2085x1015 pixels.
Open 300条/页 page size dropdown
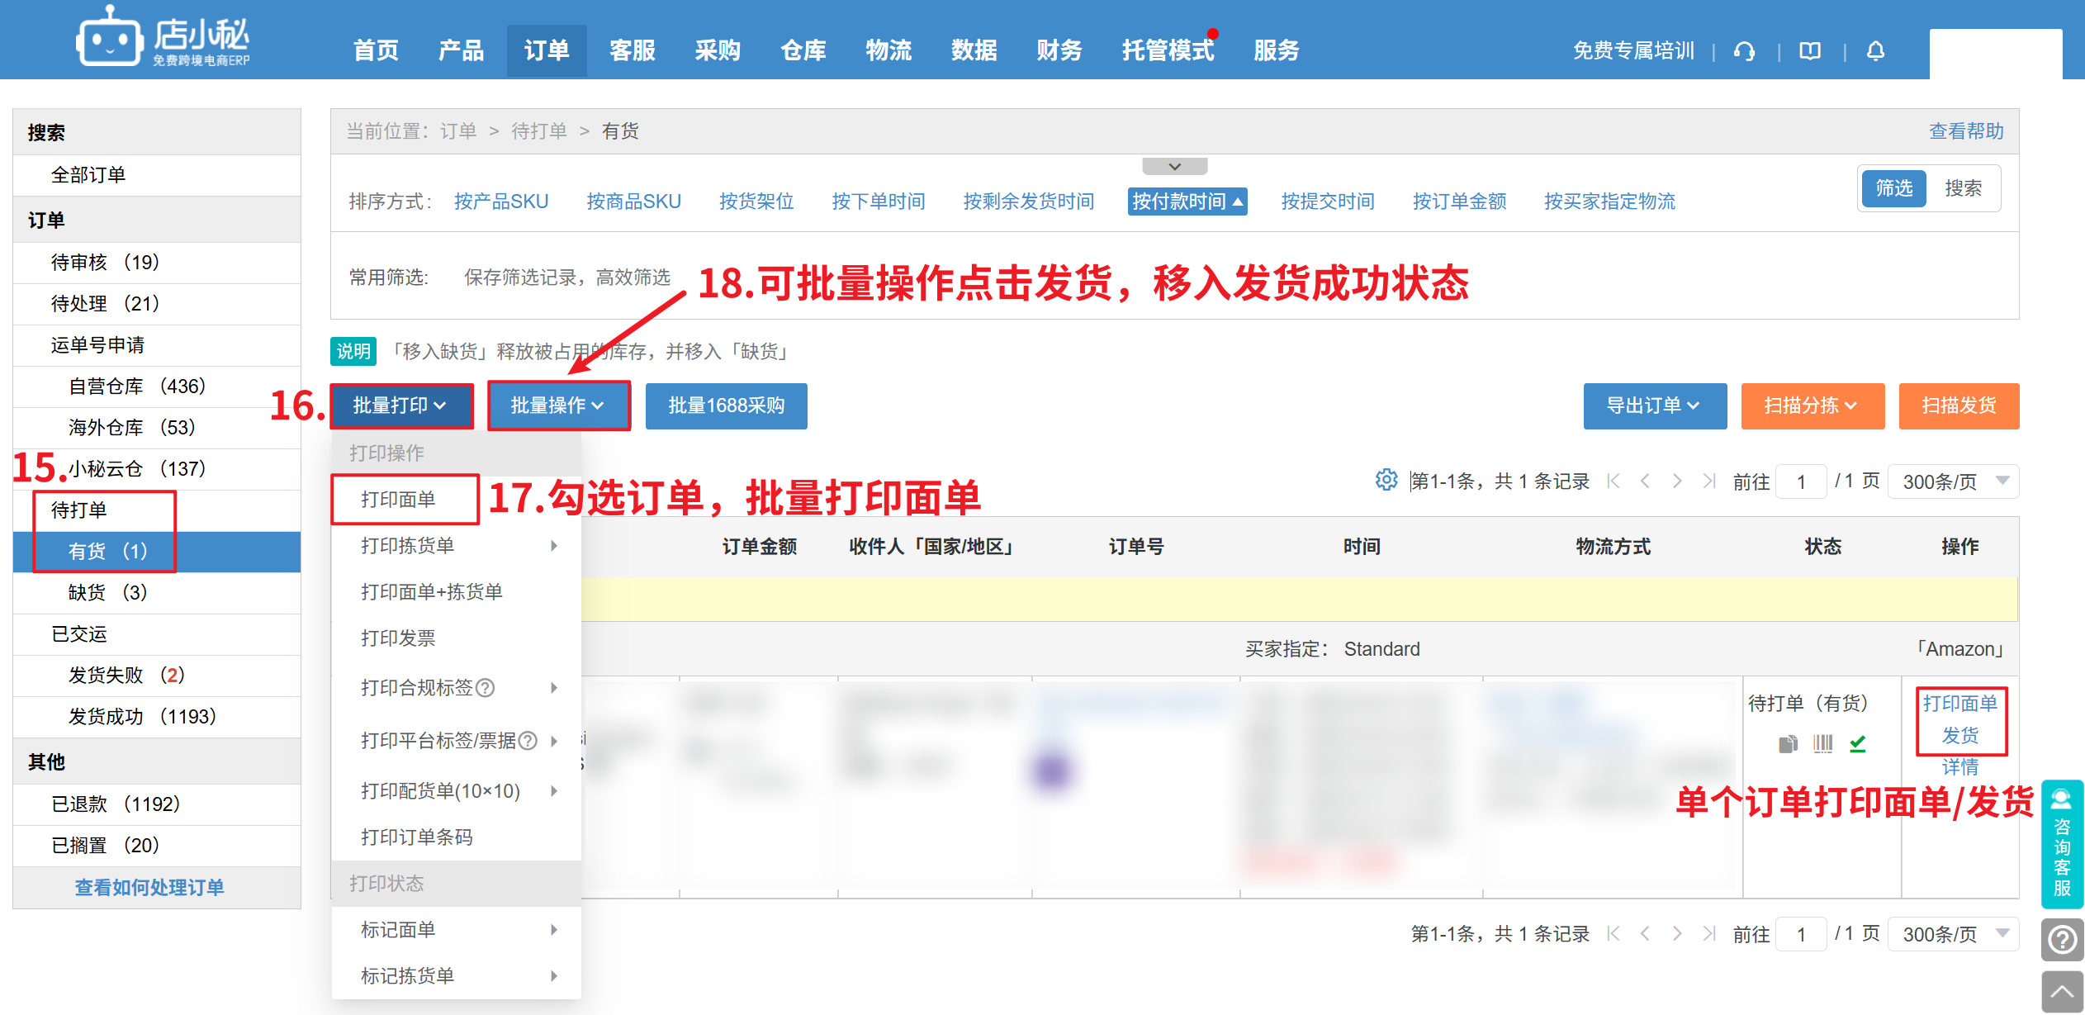point(1953,481)
